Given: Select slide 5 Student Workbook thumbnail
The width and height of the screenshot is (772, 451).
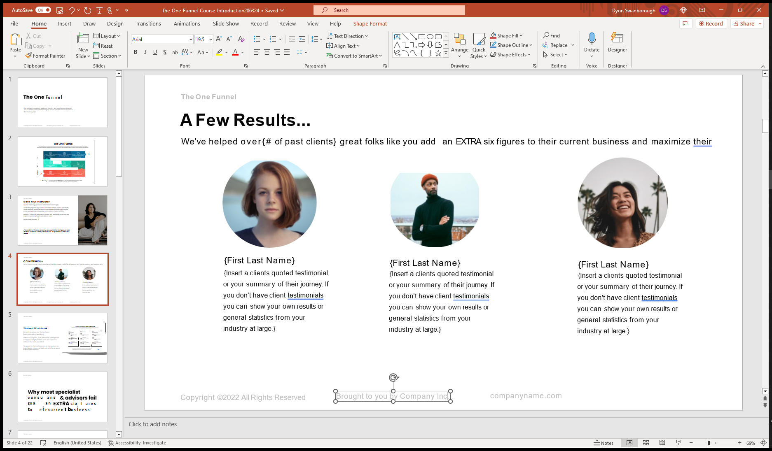Looking at the screenshot, I should pos(63,338).
